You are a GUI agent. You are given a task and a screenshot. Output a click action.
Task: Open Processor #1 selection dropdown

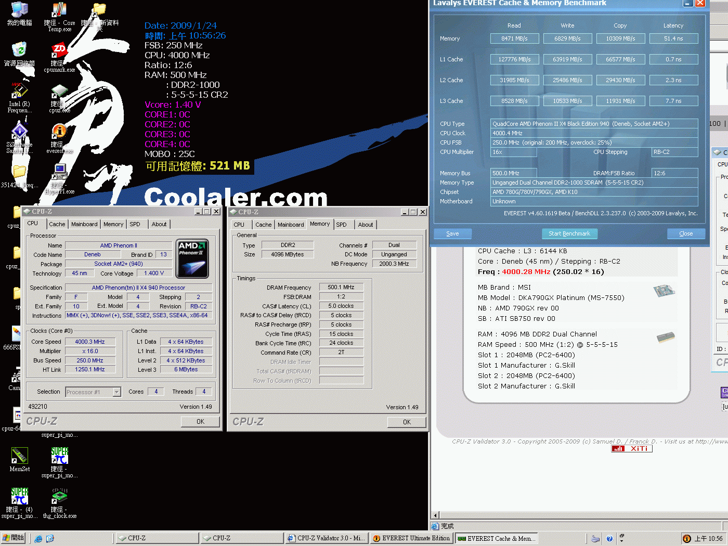pos(93,392)
